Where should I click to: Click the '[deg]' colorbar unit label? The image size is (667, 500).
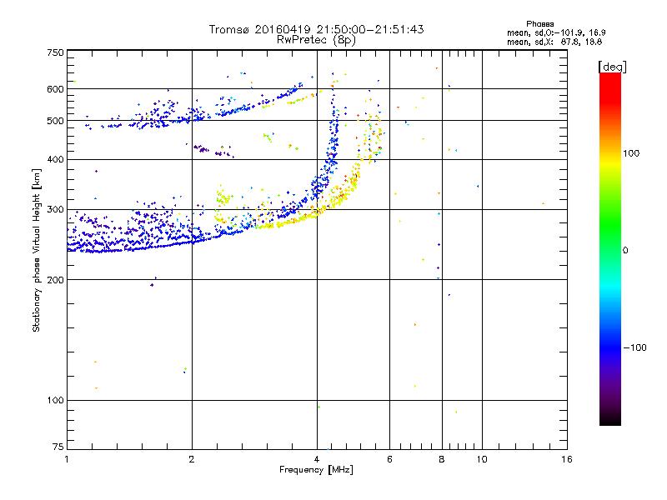point(612,67)
